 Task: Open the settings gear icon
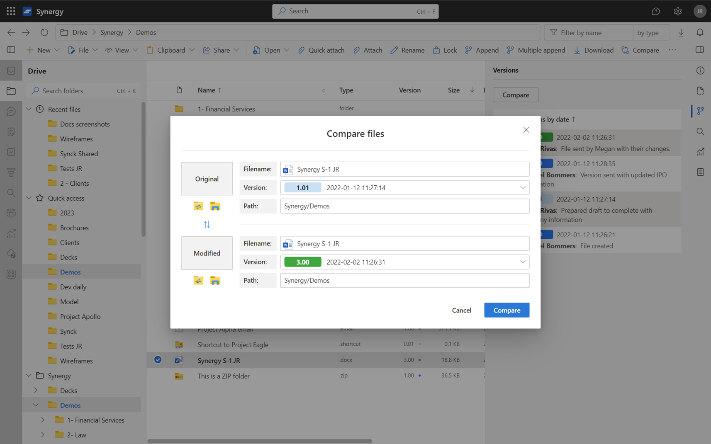[678, 11]
